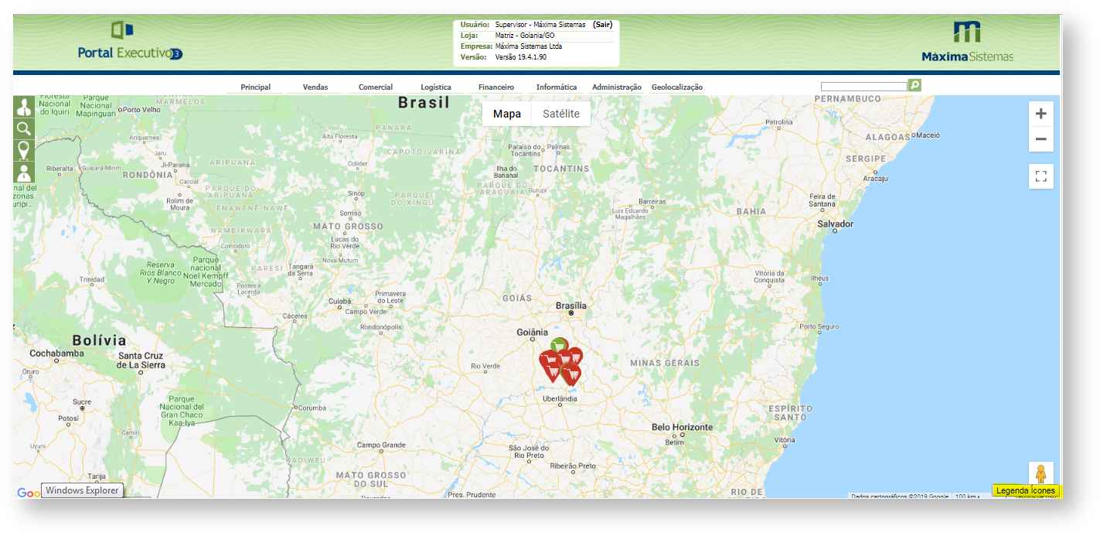
Task: Switch map to Mapa view
Action: [507, 114]
